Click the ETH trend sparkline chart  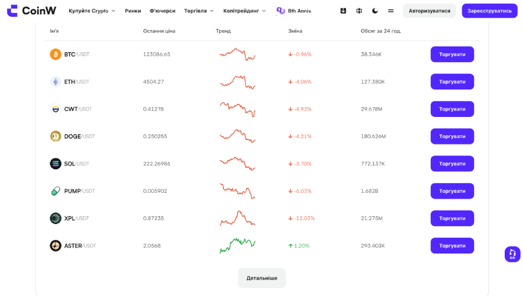click(237, 82)
